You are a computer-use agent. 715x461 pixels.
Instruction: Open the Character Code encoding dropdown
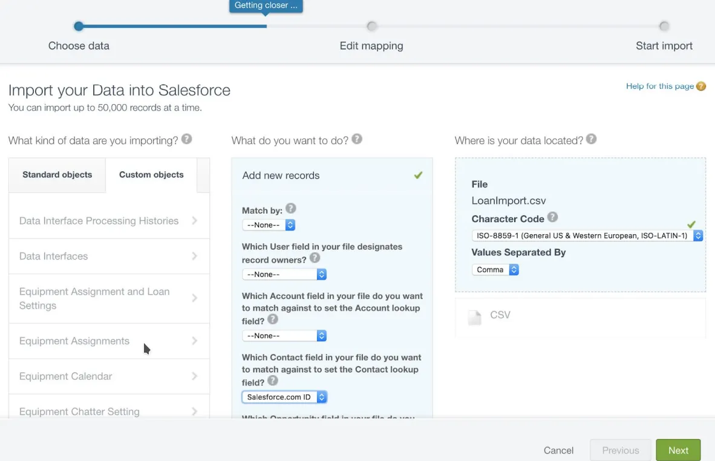[587, 236]
